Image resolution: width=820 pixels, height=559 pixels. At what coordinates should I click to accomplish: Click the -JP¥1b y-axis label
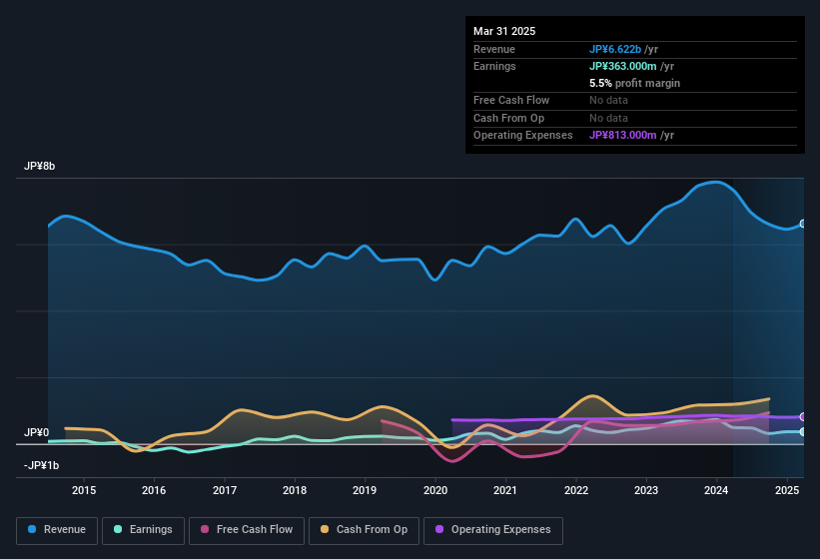point(41,465)
